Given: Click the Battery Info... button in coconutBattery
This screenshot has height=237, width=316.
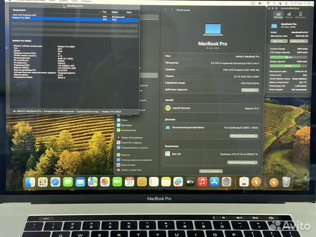Looking at the screenshot, I should pos(298,41).
